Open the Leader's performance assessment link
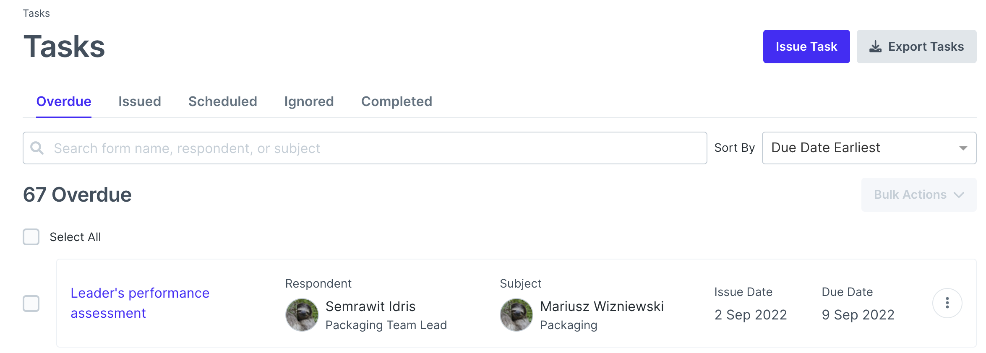The image size is (986, 353). [x=140, y=303]
